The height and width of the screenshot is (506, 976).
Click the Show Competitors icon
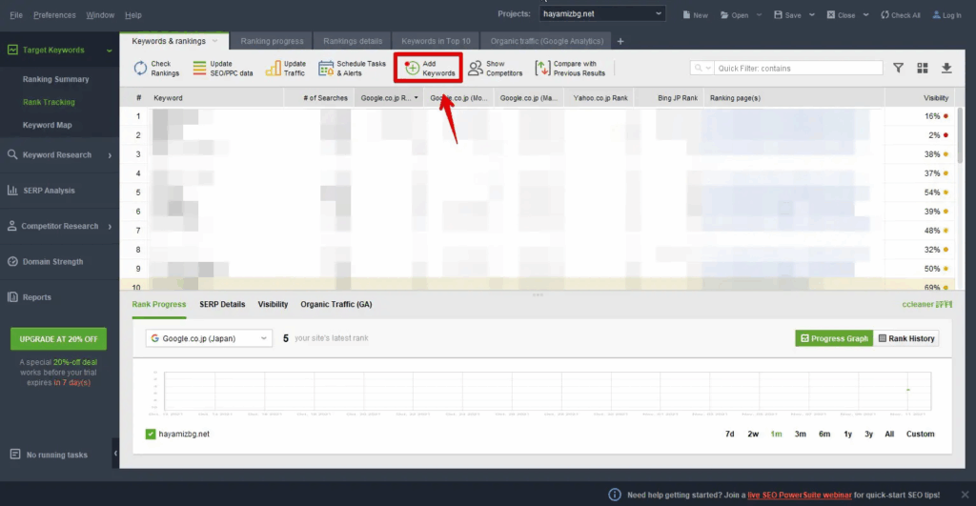tap(476, 69)
